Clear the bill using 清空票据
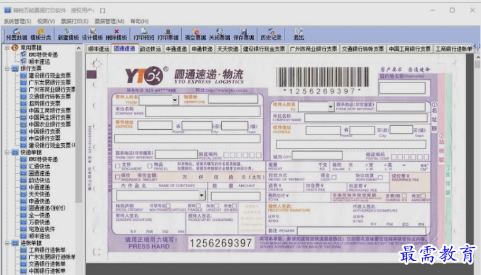This screenshot has height=275, width=481. tap(195, 34)
